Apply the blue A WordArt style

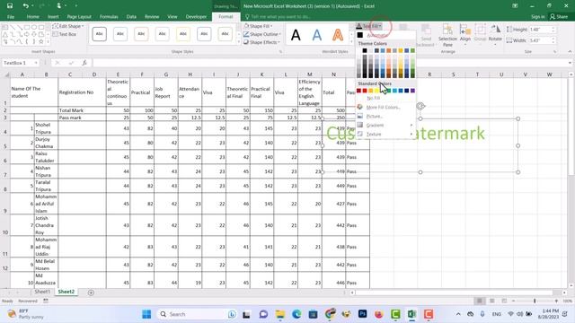317,35
